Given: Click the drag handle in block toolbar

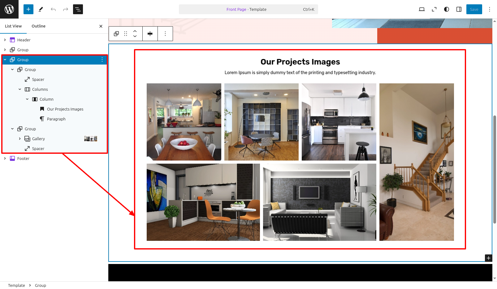Looking at the screenshot, I should click(126, 34).
